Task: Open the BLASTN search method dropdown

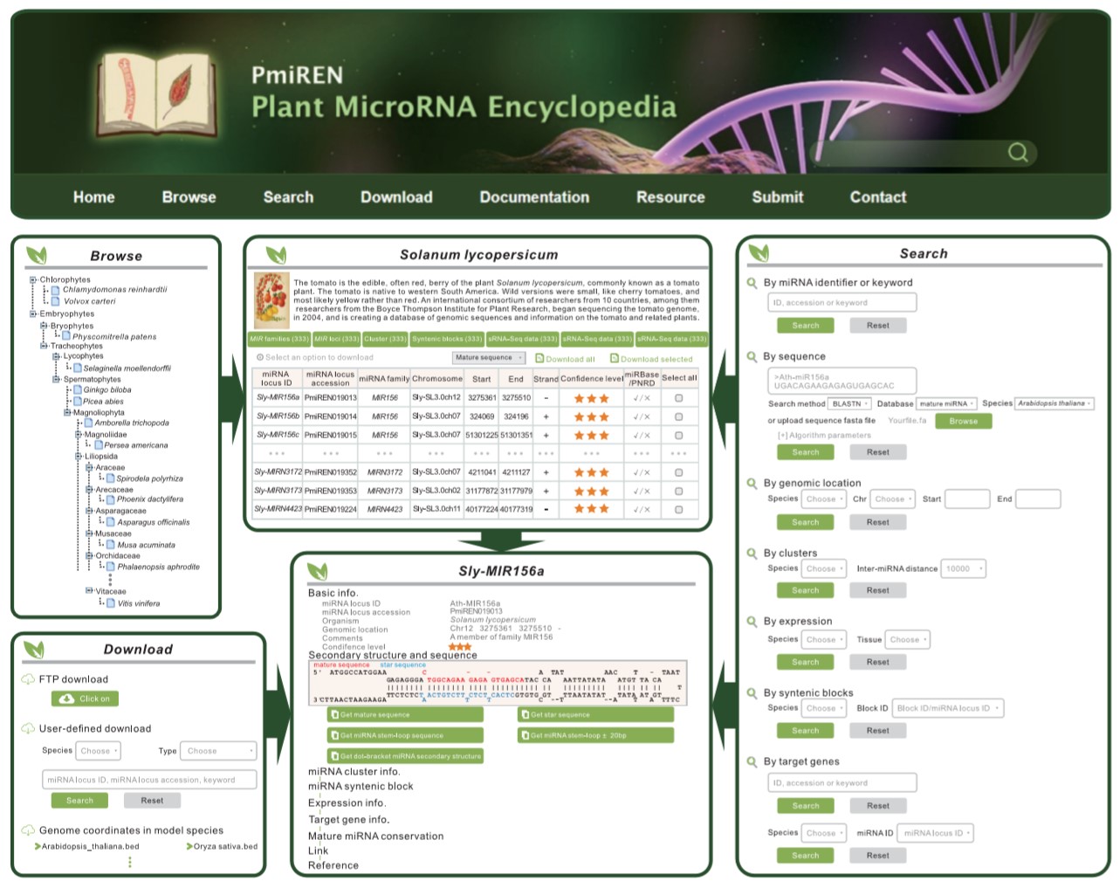Action: (849, 403)
